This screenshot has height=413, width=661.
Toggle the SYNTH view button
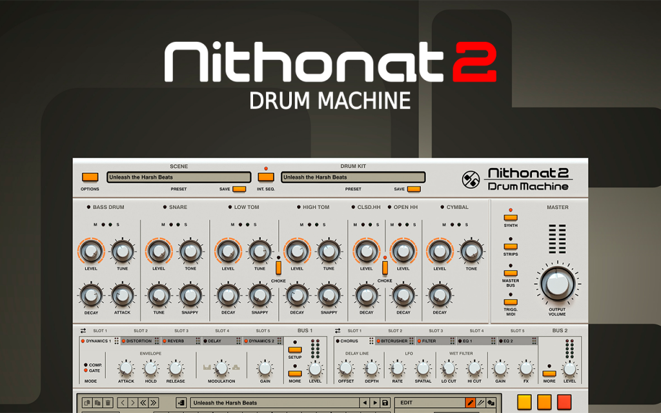tap(511, 218)
